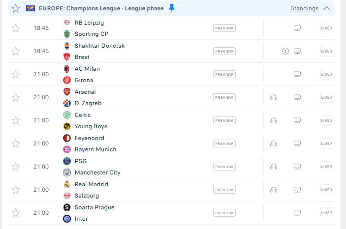This screenshot has width=346, height=229.
Task: Open LIVE arrow for Real Madrid match
Action: [x=326, y=190]
